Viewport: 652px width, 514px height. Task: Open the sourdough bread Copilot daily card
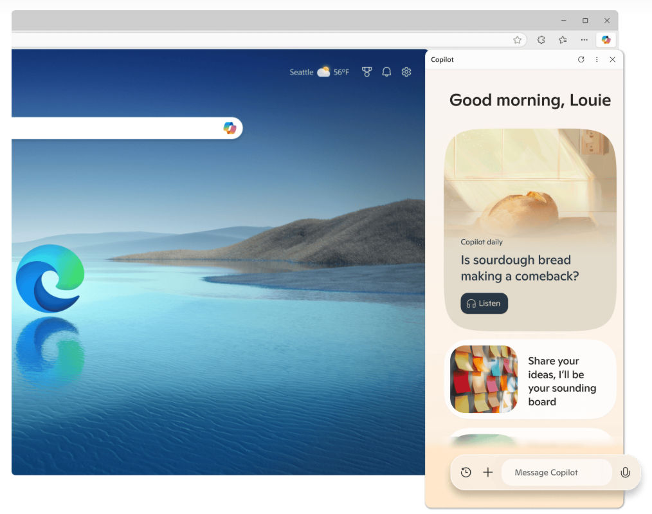[530, 230]
